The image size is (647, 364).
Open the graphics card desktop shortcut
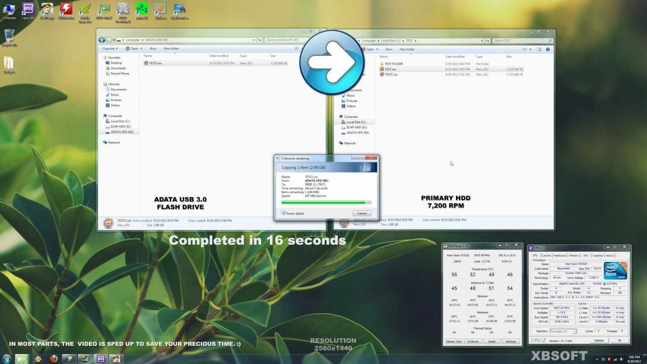point(104,10)
